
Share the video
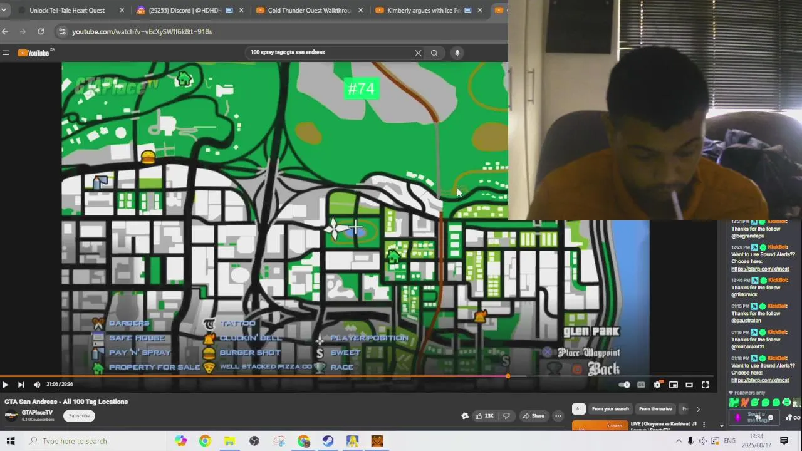tap(533, 416)
